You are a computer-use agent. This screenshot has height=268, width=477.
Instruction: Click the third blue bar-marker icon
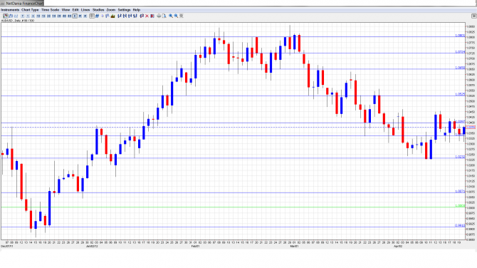[x=130, y=16]
